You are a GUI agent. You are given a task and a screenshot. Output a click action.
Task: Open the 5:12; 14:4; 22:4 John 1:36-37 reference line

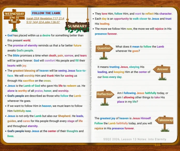[43, 22]
